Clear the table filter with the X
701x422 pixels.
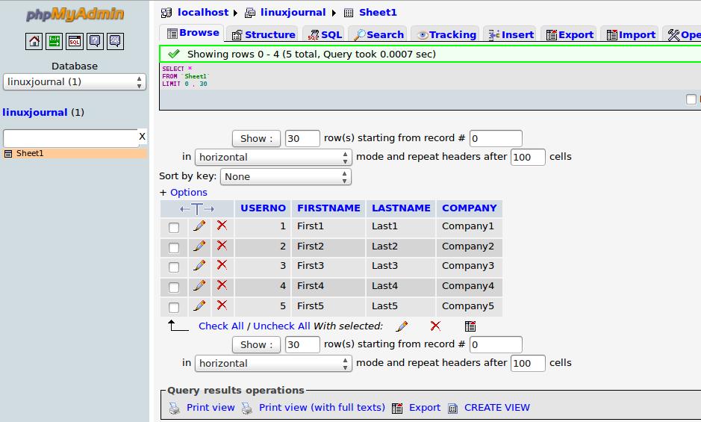pos(142,136)
